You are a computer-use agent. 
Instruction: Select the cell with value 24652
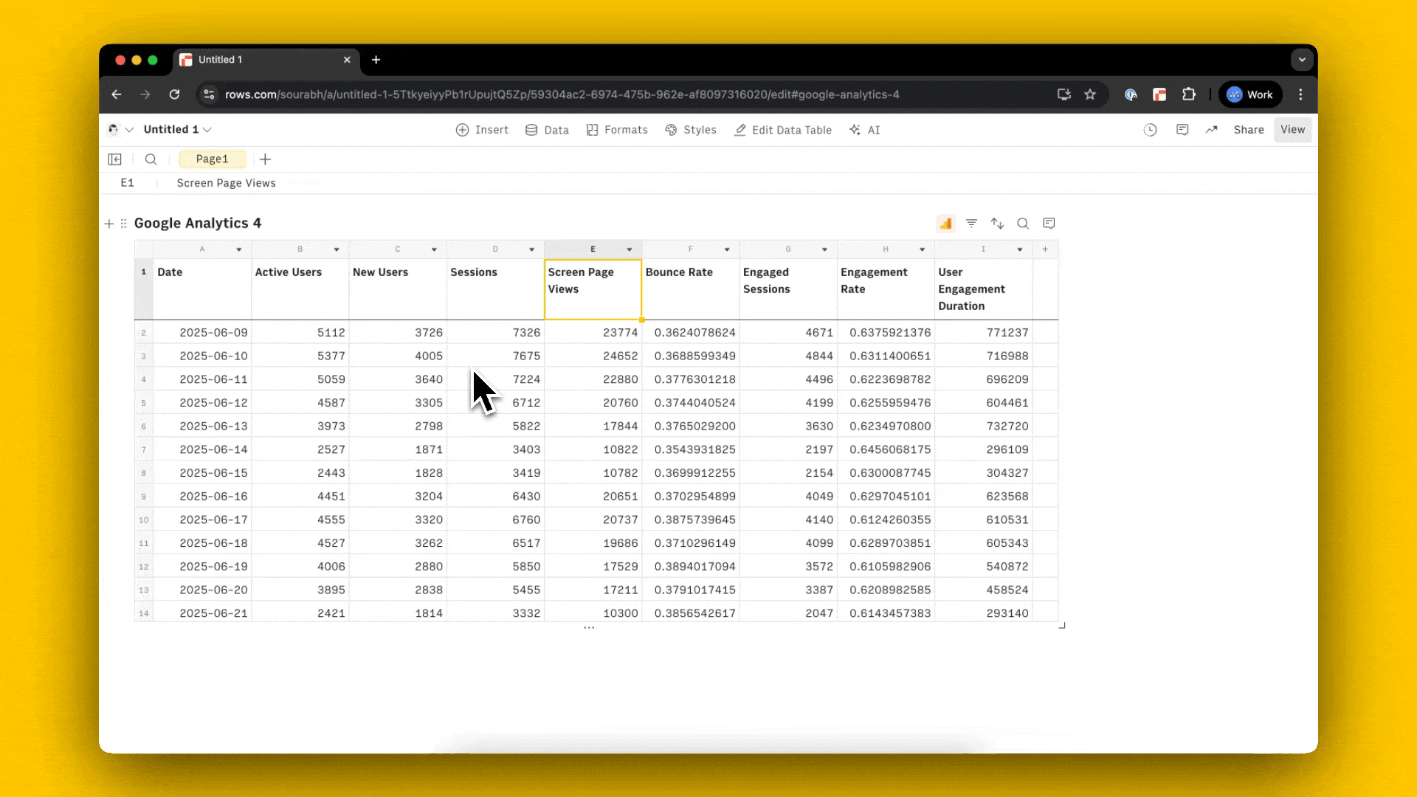coord(593,356)
